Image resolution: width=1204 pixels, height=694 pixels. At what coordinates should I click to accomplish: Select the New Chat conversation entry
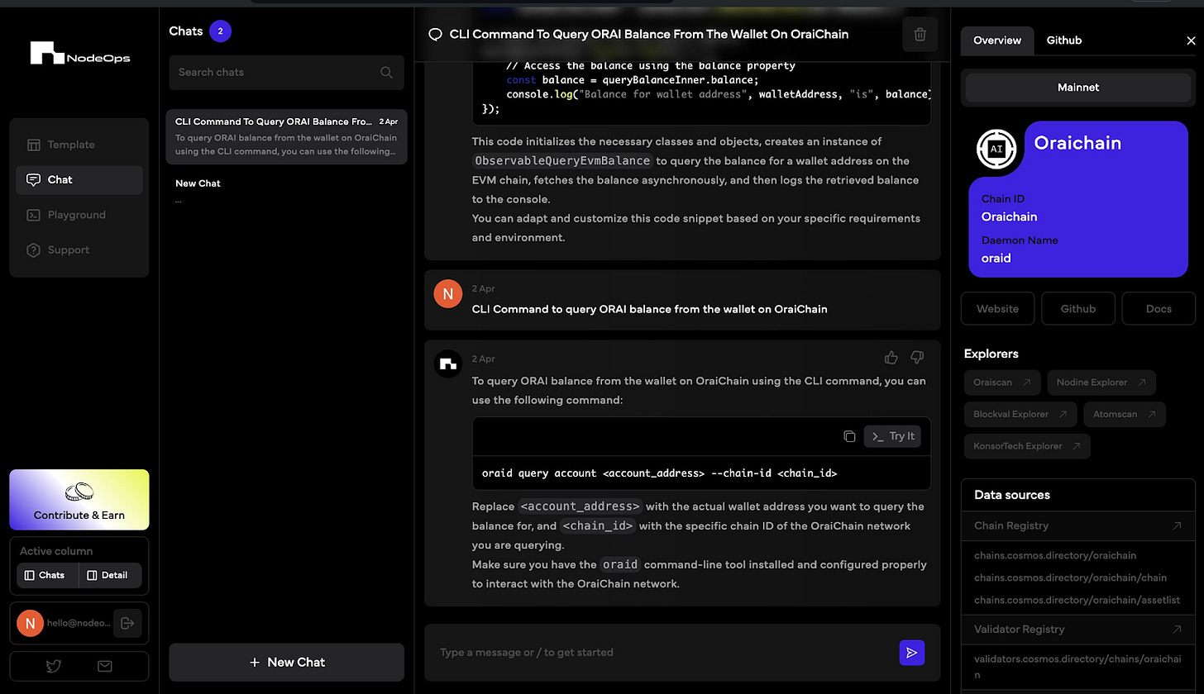(x=286, y=191)
